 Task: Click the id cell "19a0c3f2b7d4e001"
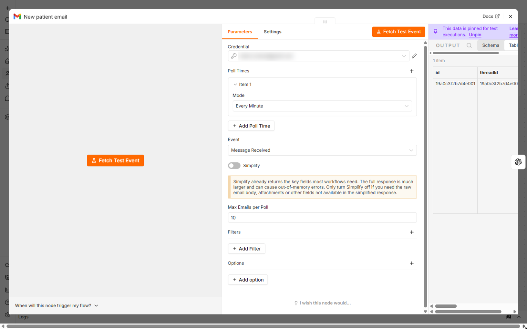tap(455, 84)
